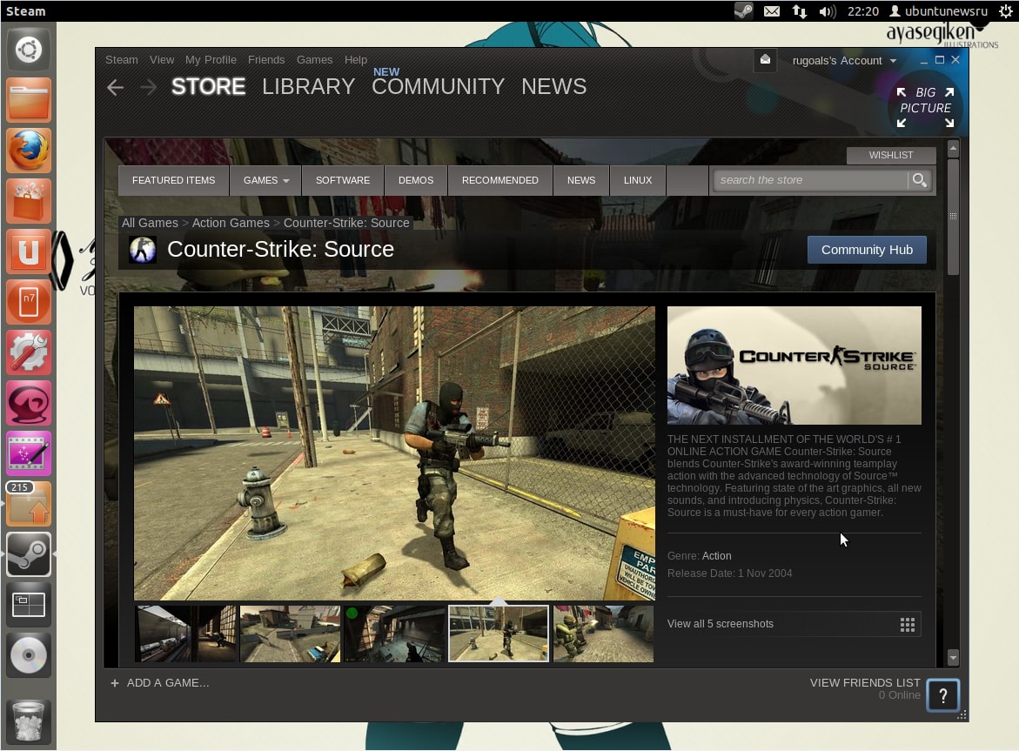Click the Counter-Strike Source header image
Viewport: 1019px width, 751px height.
tap(794, 365)
